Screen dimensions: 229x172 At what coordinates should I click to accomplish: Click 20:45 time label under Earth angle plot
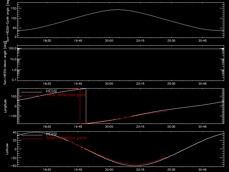(202, 40)
